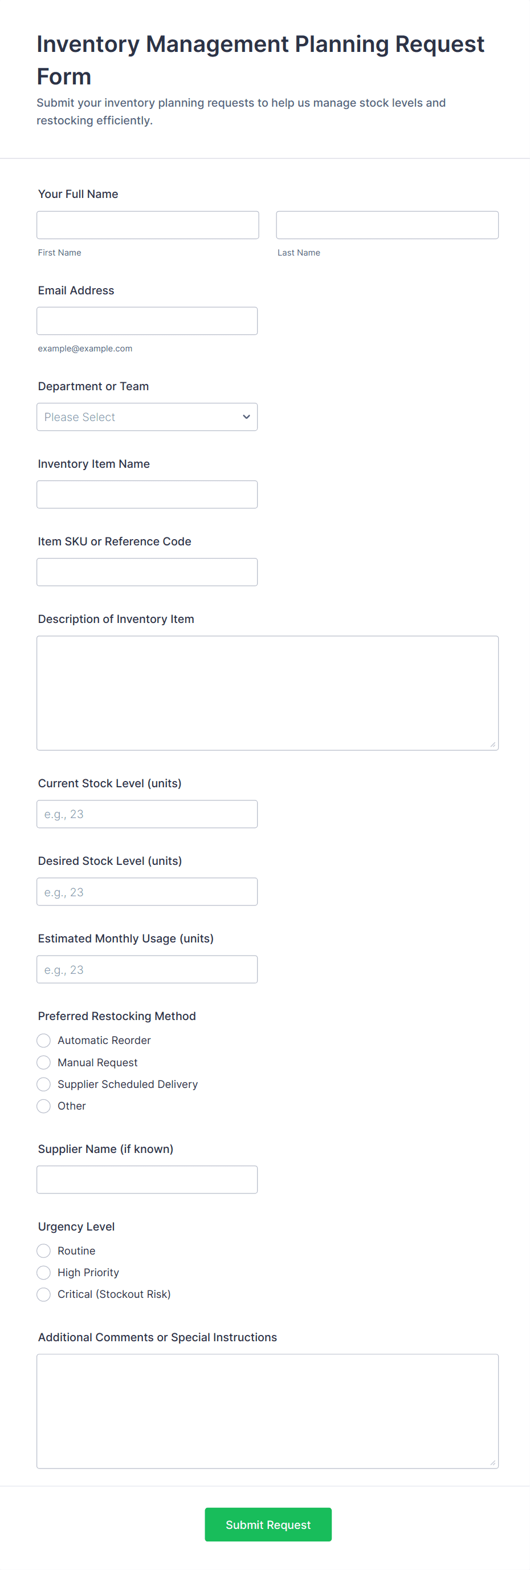Choose the Manual Request restocking method
Viewport: 530px width, 1570px height.
(x=44, y=1062)
